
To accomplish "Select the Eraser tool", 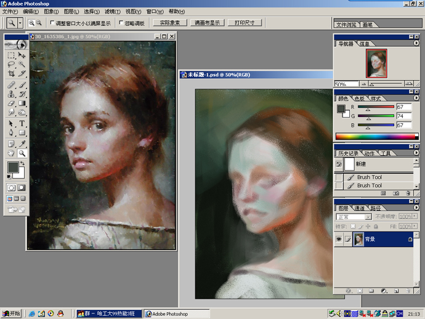I will pyautogui.click(x=11, y=103).
